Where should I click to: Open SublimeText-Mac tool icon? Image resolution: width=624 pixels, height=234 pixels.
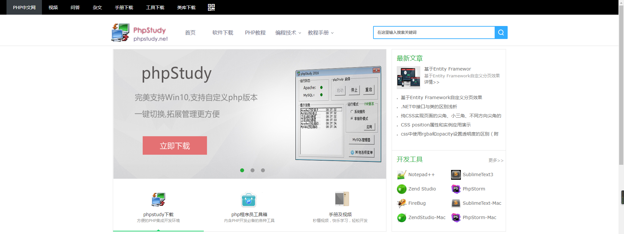click(456, 203)
